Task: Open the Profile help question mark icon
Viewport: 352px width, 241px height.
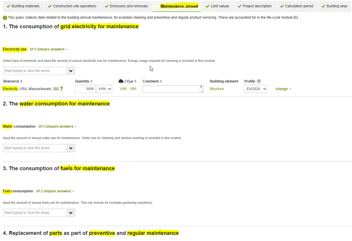Action: pos(259,81)
